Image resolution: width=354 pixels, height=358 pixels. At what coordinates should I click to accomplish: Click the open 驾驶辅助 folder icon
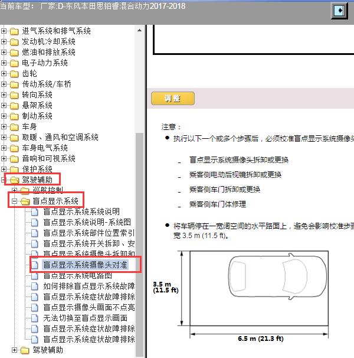point(14,180)
